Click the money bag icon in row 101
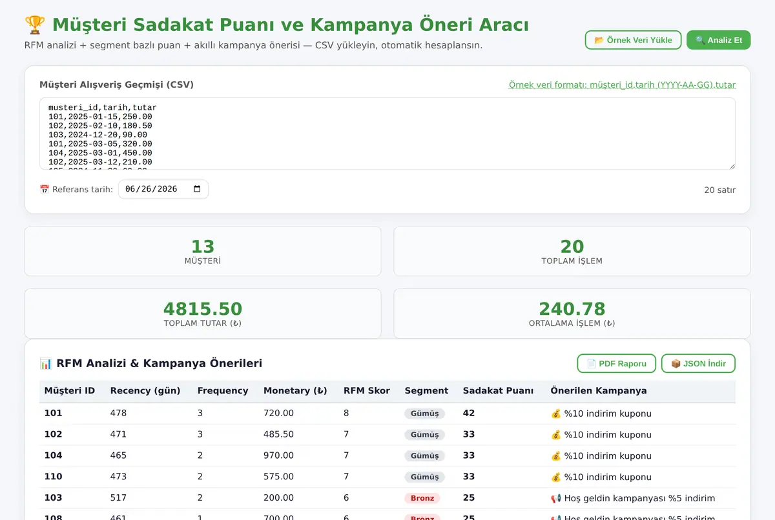 [556, 414]
